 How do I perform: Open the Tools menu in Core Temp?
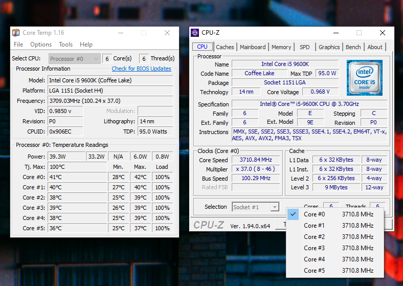pos(66,45)
